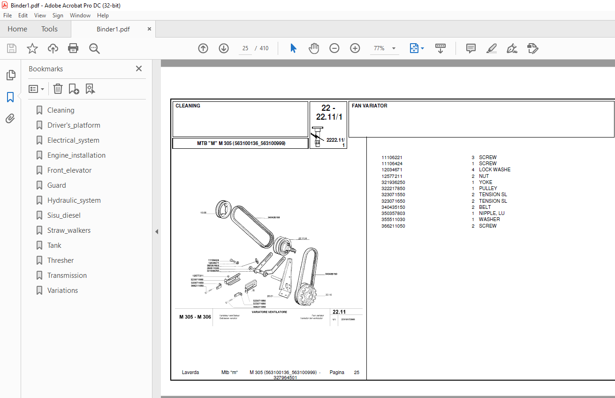Open the zoom level dropdown

click(x=394, y=48)
